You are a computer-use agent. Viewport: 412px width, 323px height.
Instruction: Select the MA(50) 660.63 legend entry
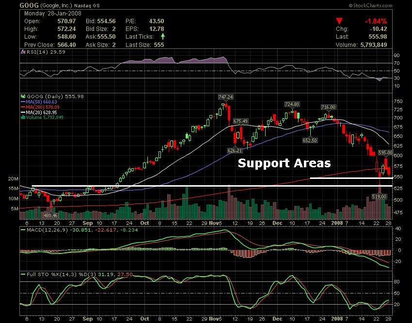coord(39,102)
